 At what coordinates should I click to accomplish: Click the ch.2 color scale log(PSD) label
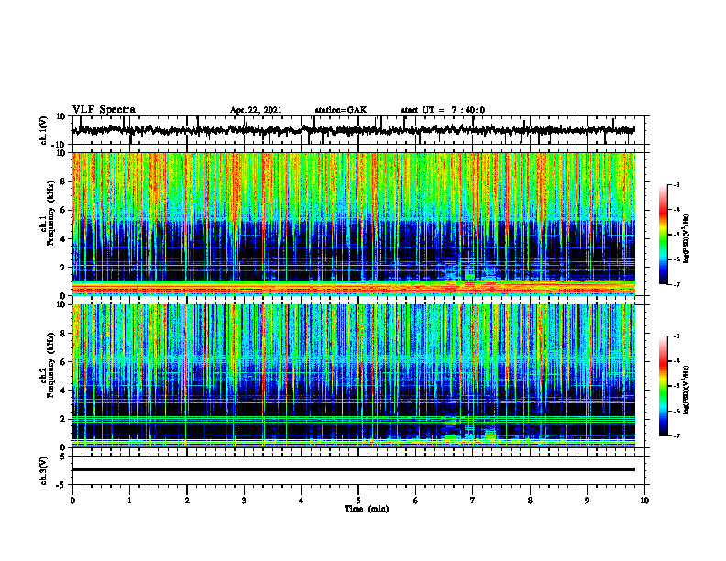click(x=687, y=390)
